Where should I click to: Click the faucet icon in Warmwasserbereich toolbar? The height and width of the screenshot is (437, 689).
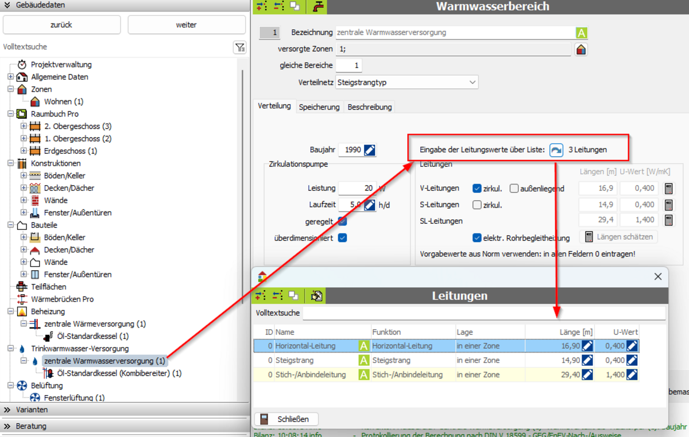319,6
